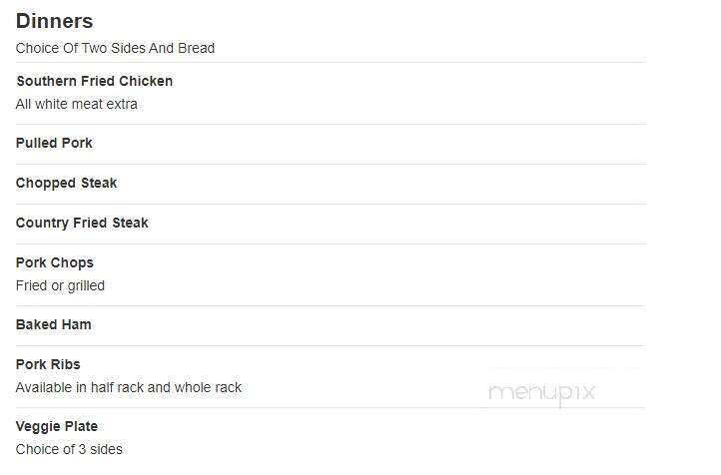Click the Pulled Pork menu item
Viewport: 721px width, 475px height.
click(x=54, y=144)
